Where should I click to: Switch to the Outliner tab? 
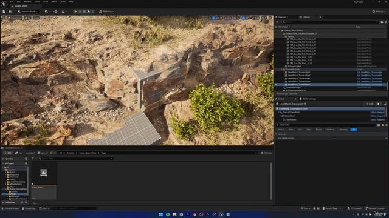tap(306, 17)
